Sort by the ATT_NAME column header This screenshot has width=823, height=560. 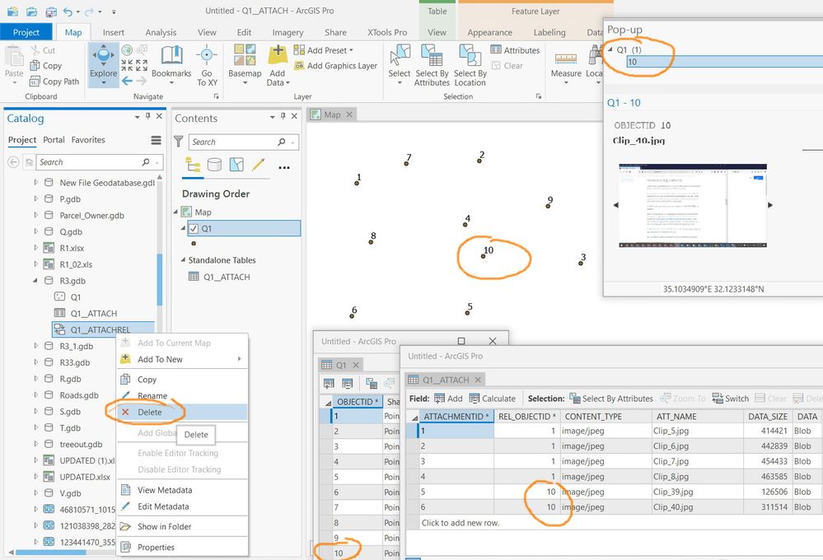click(696, 416)
